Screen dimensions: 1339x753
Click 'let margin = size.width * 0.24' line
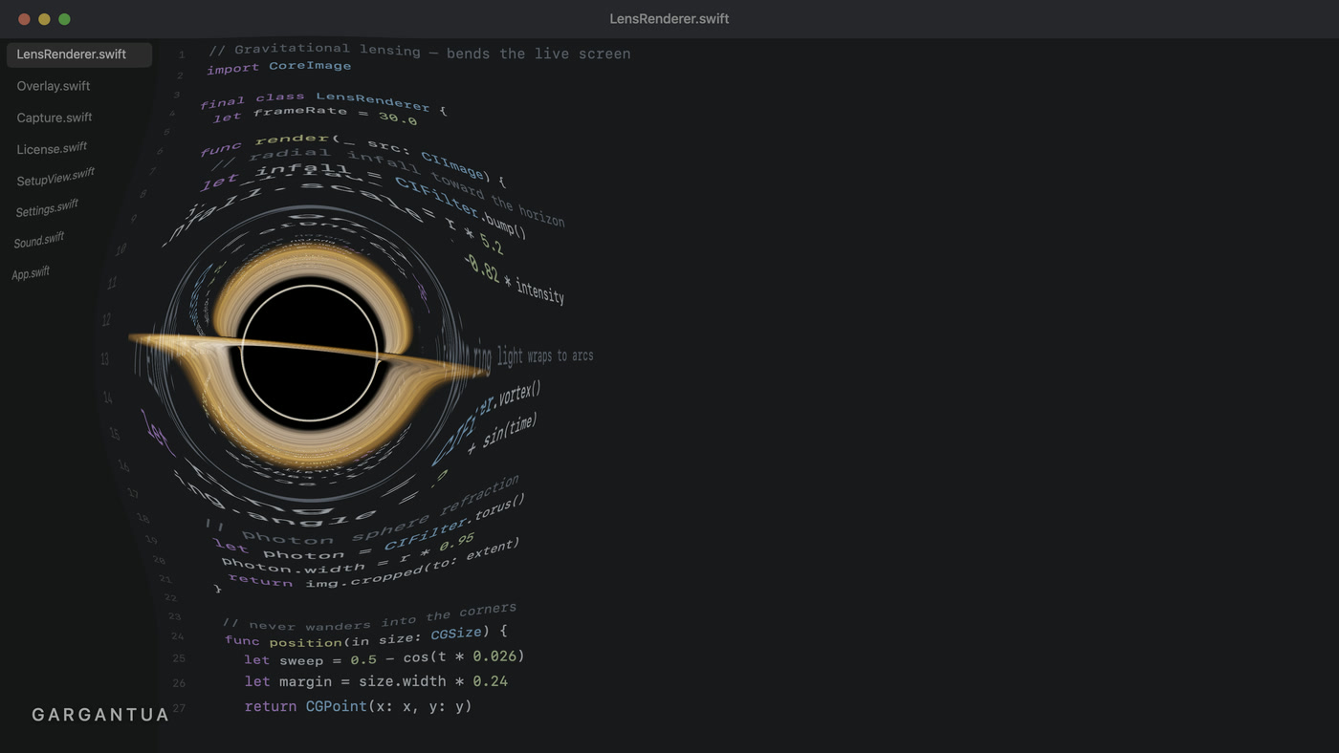tap(376, 681)
